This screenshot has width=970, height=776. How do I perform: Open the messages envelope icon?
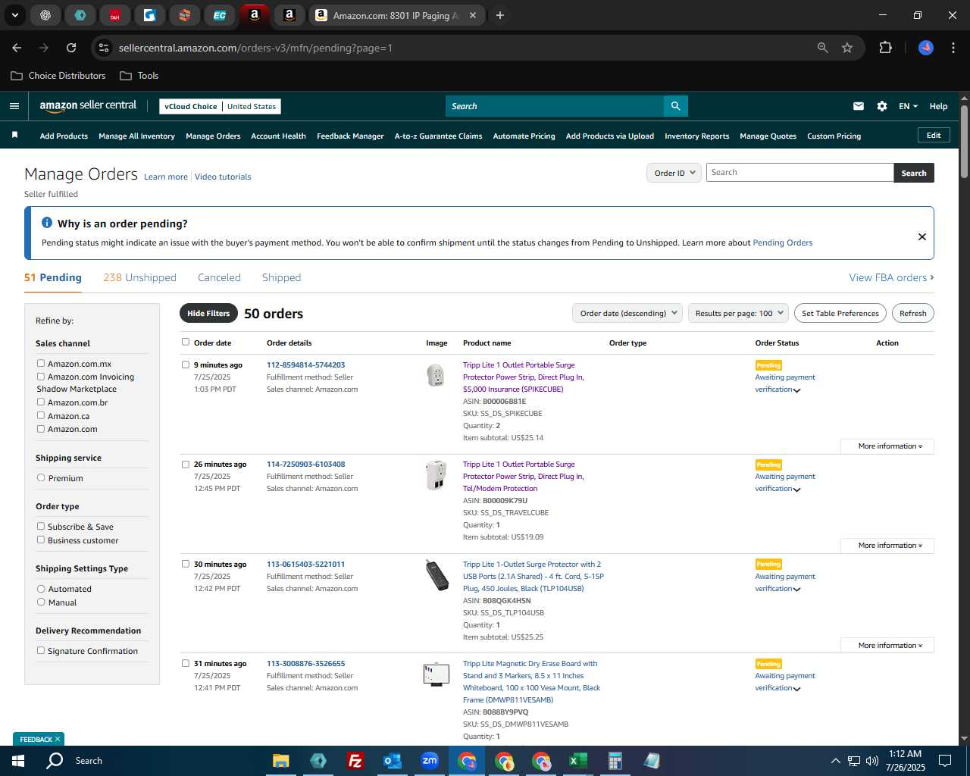[x=859, y=106]
